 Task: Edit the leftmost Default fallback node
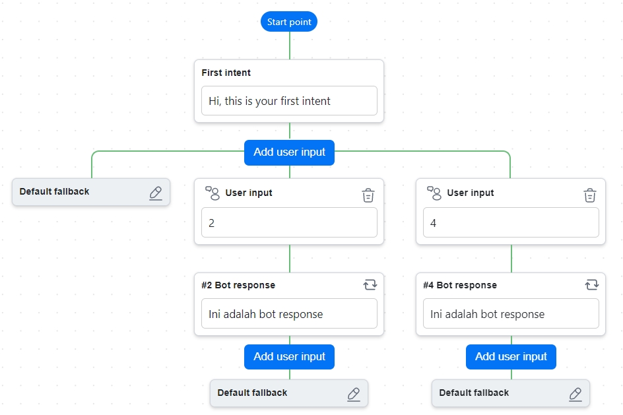pyautogui.click(x=156, y=191)
